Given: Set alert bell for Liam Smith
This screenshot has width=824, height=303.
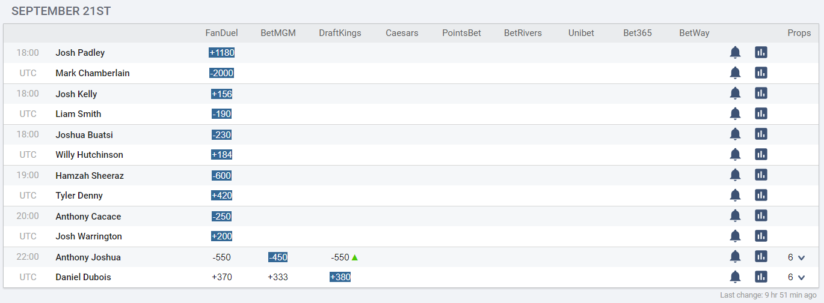Looking at the screenshot, I should 735,114.
